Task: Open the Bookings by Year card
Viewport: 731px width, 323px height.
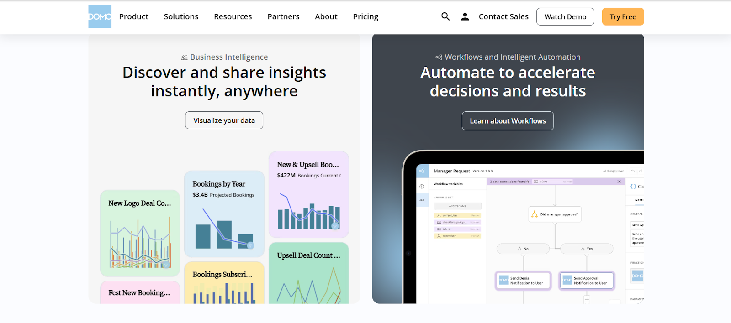Action: pyautogui.click(x=224, y=214)
